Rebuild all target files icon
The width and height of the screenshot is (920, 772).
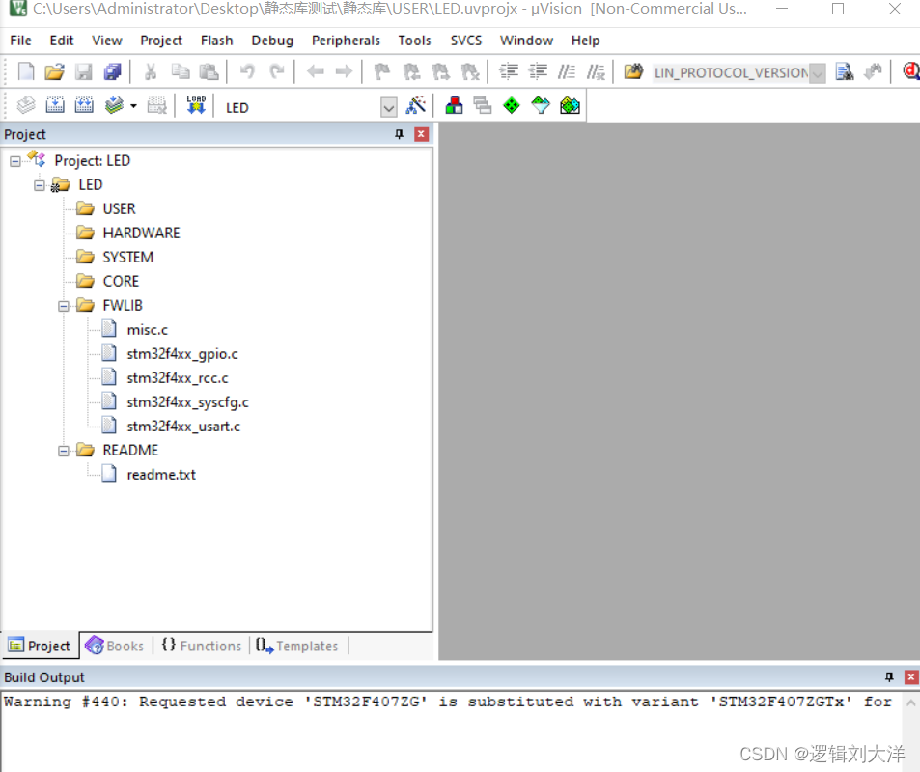coord(84,105)
